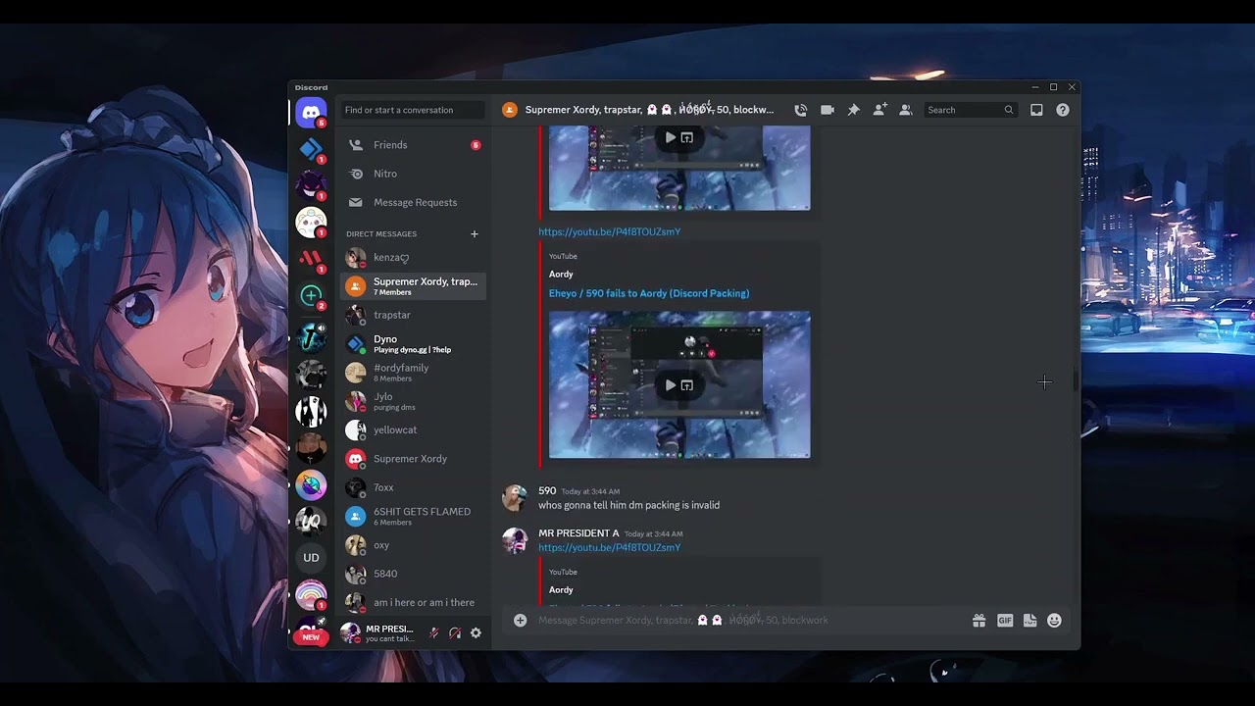This screenshot has width=1255, height=706.
Task: Open DM with Jylo
Action: (413, 401)
